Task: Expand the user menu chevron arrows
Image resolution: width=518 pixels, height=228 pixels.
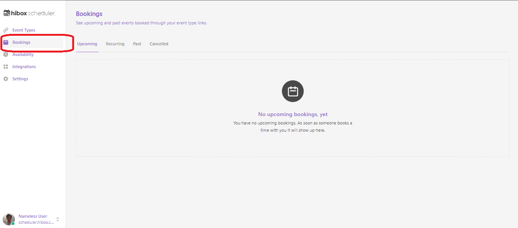Action: pyautogui.click(x=58, y=219)
